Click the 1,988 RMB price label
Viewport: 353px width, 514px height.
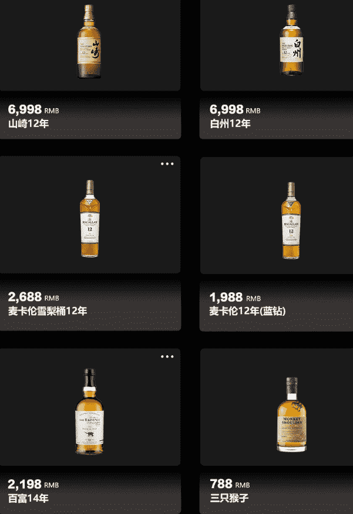tap(235, 297)
